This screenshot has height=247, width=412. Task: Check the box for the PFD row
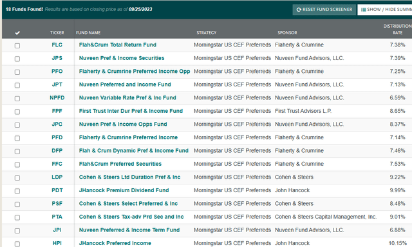click(17, 138)
